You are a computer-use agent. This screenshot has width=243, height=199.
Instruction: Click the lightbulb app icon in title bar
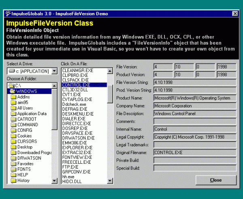(8, 14)
